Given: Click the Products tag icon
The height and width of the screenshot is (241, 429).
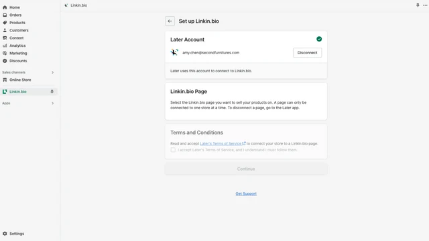Looking at the screenshot, I should (5, 23).
